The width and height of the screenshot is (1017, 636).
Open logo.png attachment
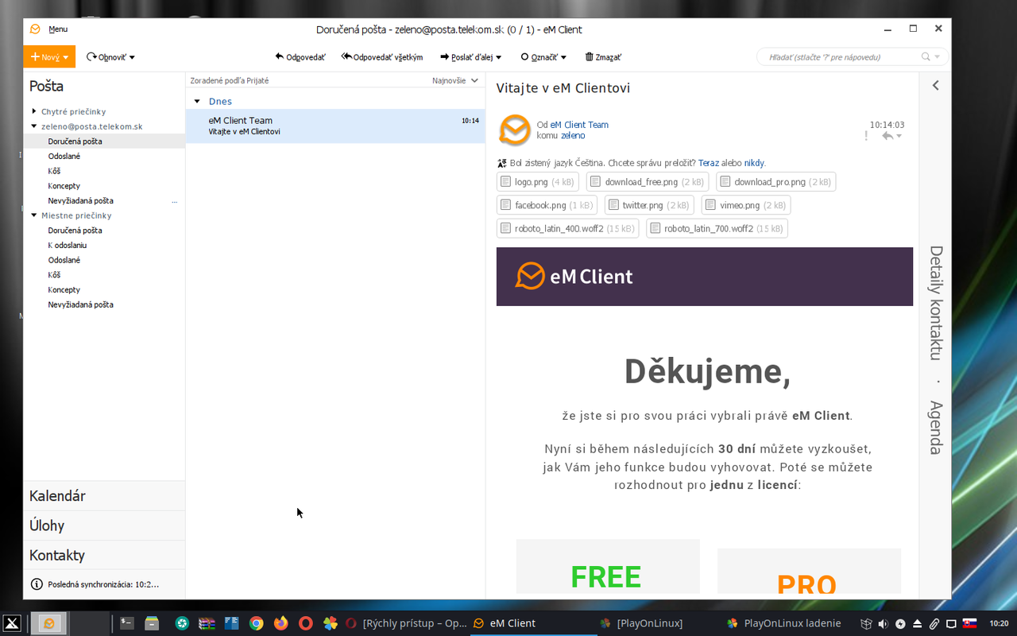click(538, 182)
